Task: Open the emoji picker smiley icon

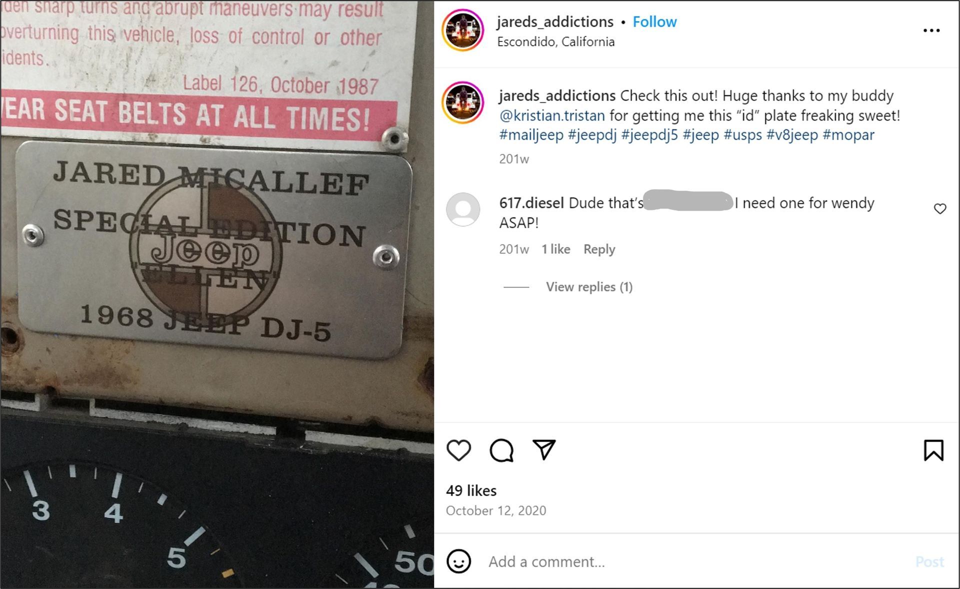Action: [x=459, y=561]
